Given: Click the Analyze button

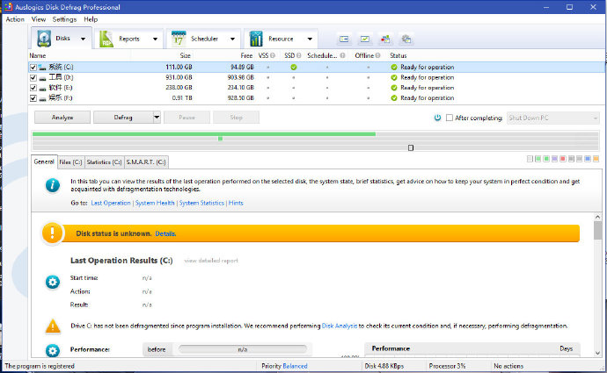Looking at the screenshot, I should pos(62,117).
